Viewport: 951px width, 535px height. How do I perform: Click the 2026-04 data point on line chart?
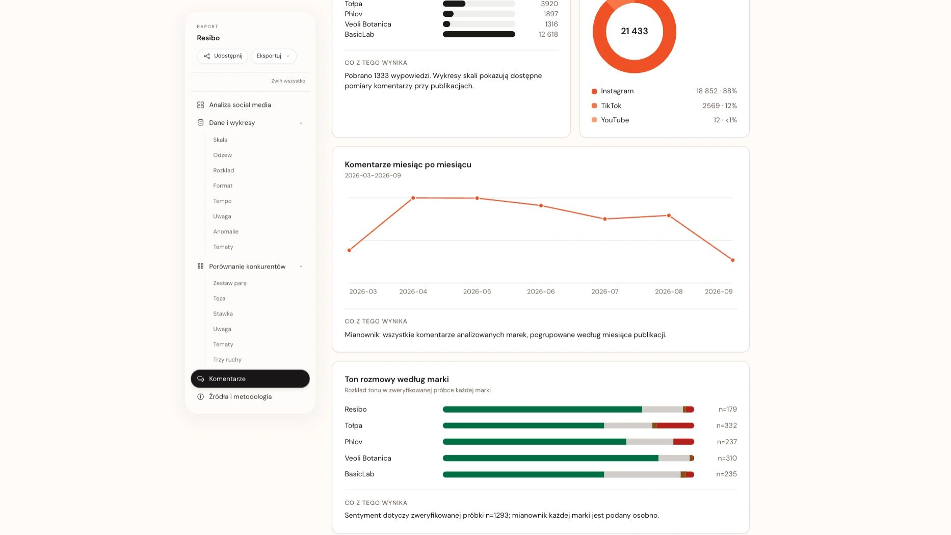(413, 198)
